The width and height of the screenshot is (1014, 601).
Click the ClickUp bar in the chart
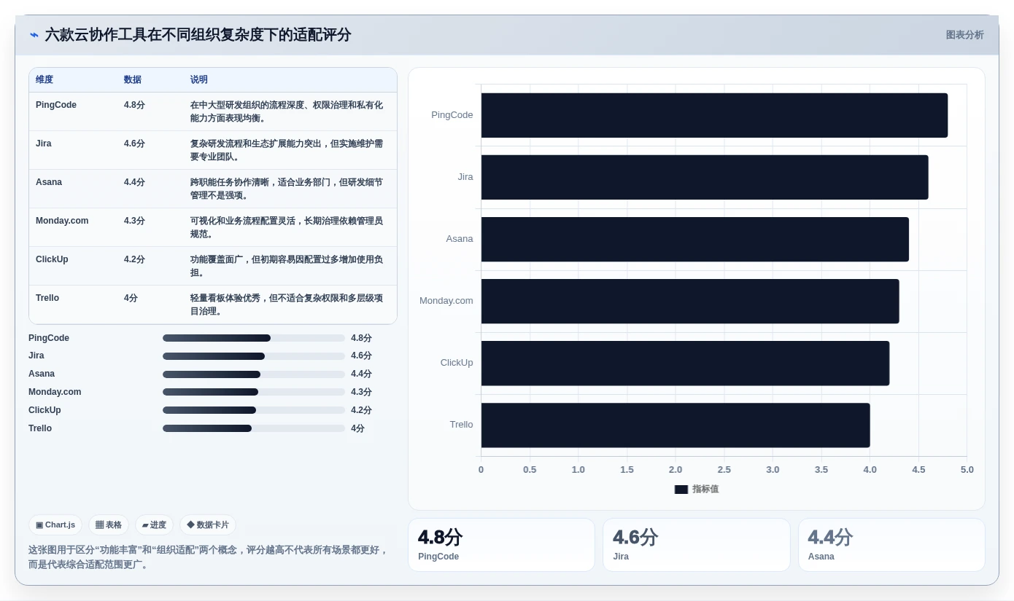click(x=685, y=363)
